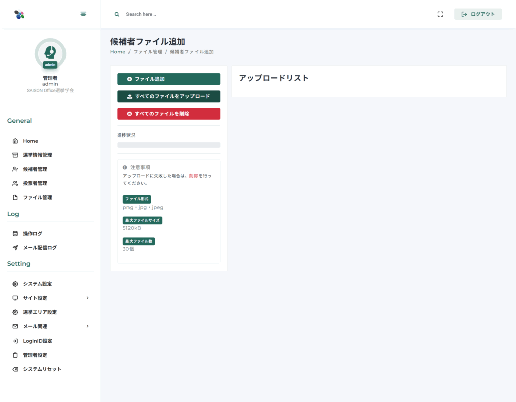Toggle the sidebar hamburger menu icon
The image size is (516, 402).
[83, 14]
